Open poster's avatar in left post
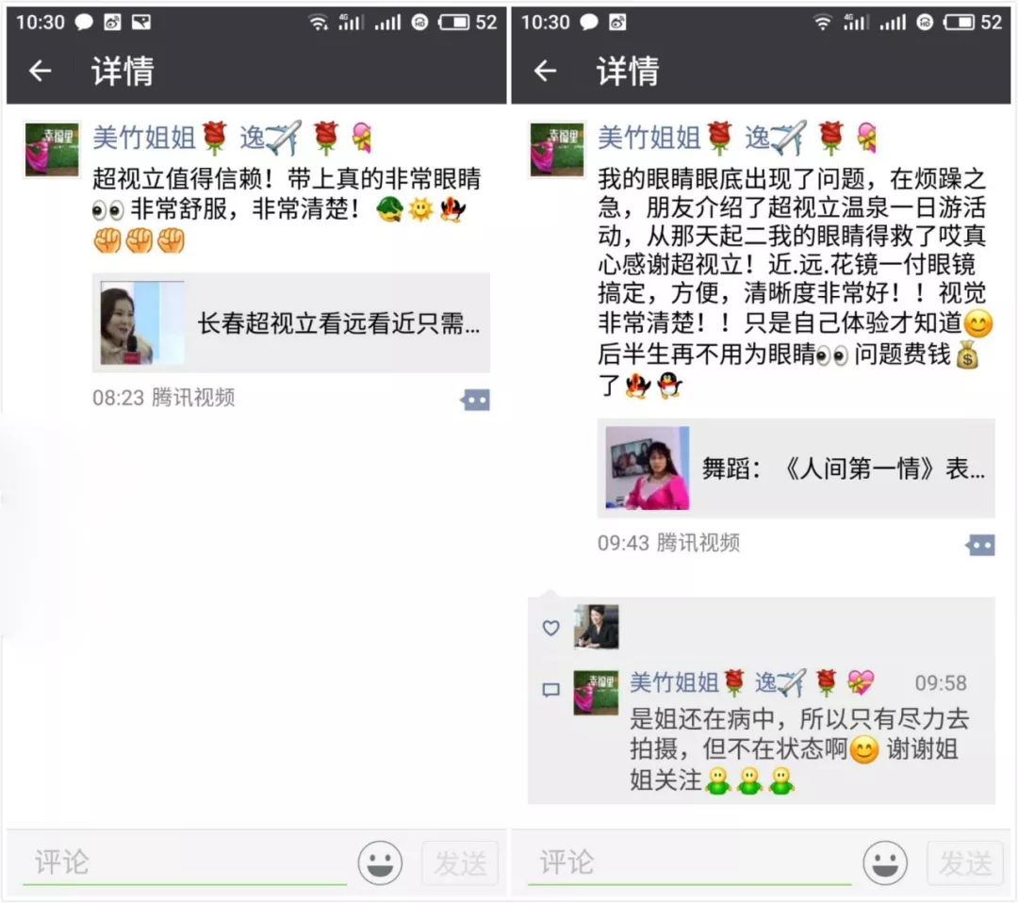This screenshot has width=1018, height=903. click(52, 149)
